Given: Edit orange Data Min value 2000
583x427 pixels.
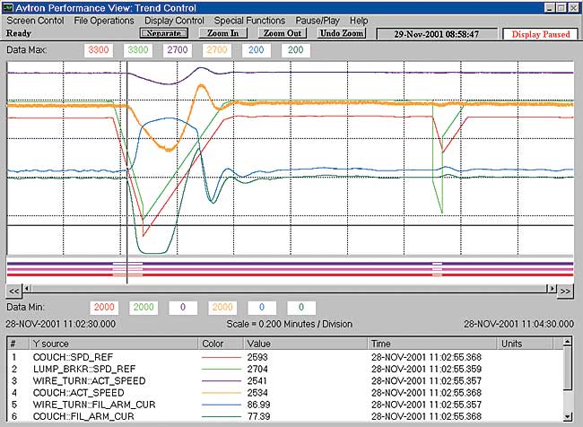Looking at the screenshot, I should click(x=222, y=307).
